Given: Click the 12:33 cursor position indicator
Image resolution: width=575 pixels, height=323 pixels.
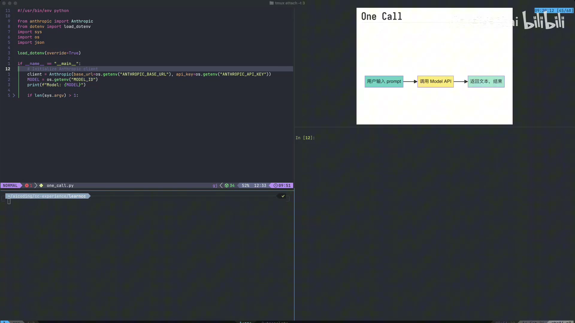Looking at the screenshot, I should (260, 185).
